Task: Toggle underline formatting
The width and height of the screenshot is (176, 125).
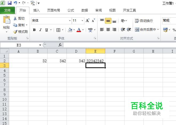Action: 46,30
